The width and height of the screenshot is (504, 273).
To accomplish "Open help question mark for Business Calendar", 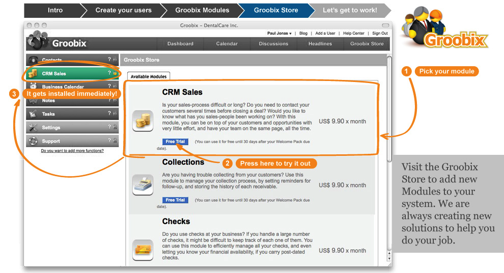I will point(109,86).
